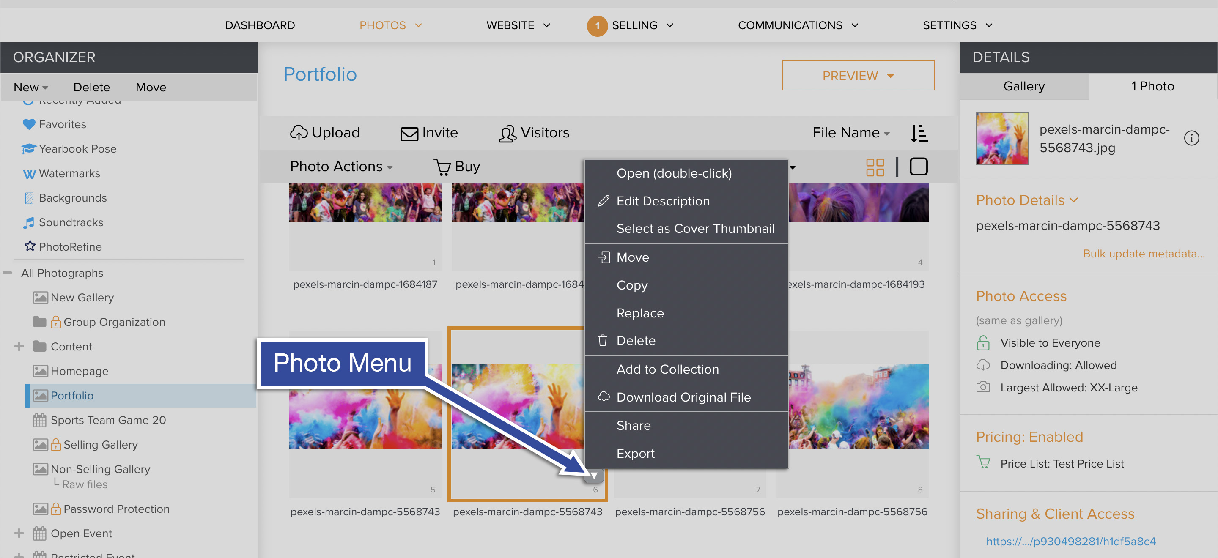Choose Copy in the photo menu
This screenshot has height=558, width=1218.
[x=686, y=285]
